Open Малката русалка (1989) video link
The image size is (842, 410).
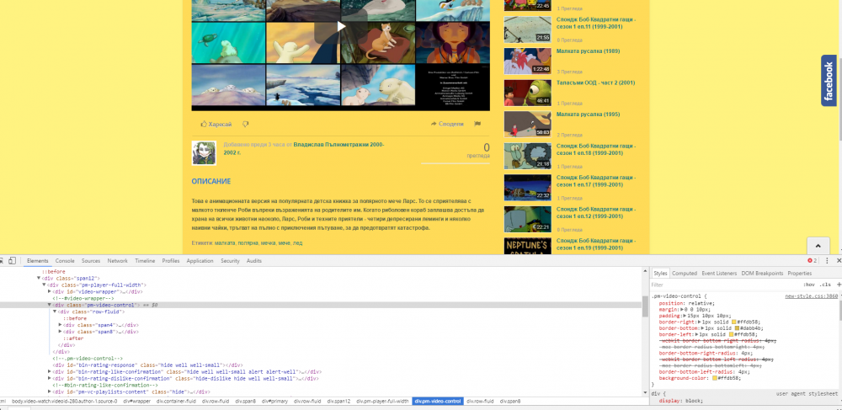(x=589, y=51)
